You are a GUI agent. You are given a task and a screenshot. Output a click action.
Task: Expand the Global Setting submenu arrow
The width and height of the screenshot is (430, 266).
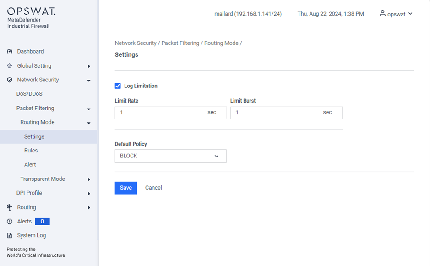(x=89, y=66)
